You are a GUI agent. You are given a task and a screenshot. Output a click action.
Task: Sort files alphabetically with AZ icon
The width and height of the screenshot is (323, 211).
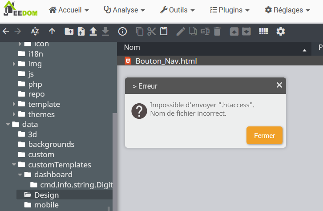pyautogui.click(x=35, y=31)
